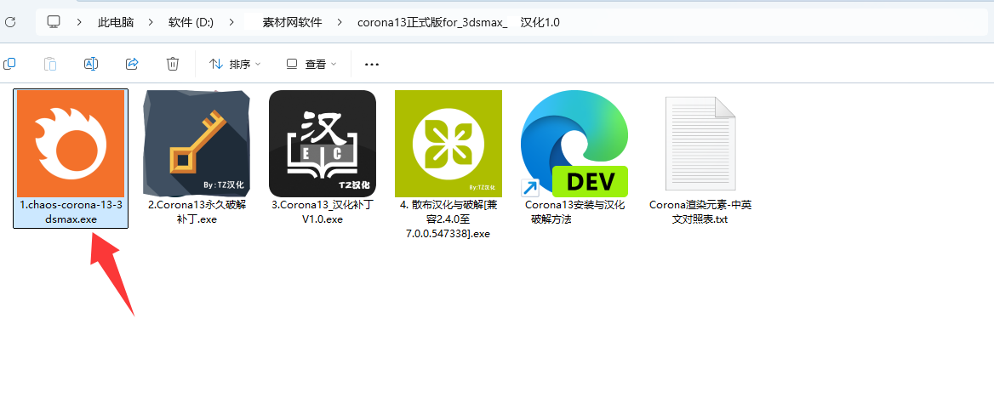Select the golden key crack patch icon

(x=197, y=144)
